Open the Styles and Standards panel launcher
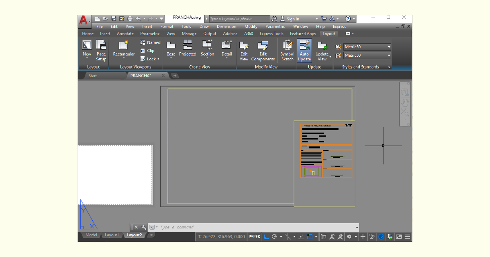Viewport: 490px width, 257px height. pos(389,67)
